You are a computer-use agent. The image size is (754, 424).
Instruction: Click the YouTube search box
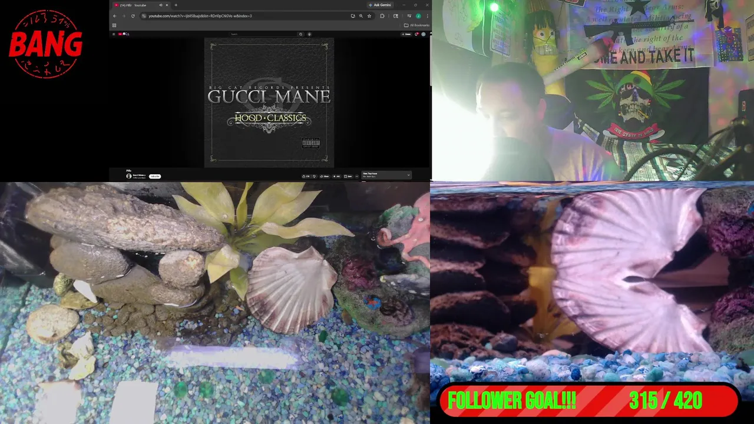(x=263, y=34)
